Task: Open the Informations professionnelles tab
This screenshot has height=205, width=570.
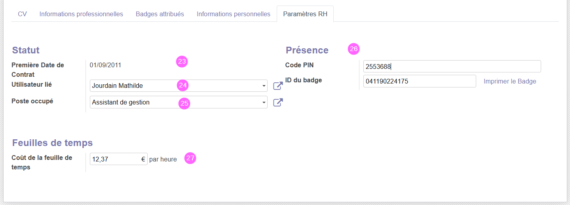Action: [81, 14]
